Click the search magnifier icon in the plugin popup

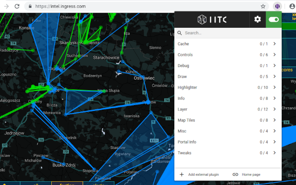(179, 33)
